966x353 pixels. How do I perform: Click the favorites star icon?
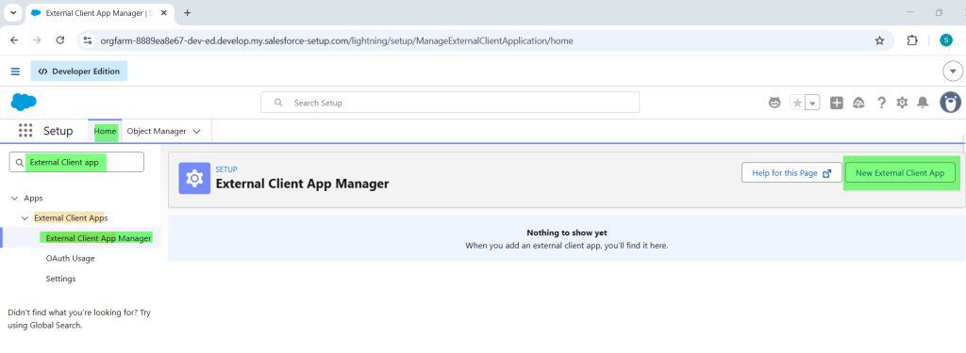(797, 103)
